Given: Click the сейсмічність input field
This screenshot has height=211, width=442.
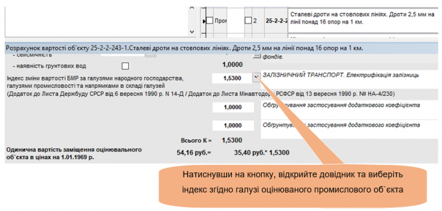Looking at the screenshot, I should [x=123, y=55].
